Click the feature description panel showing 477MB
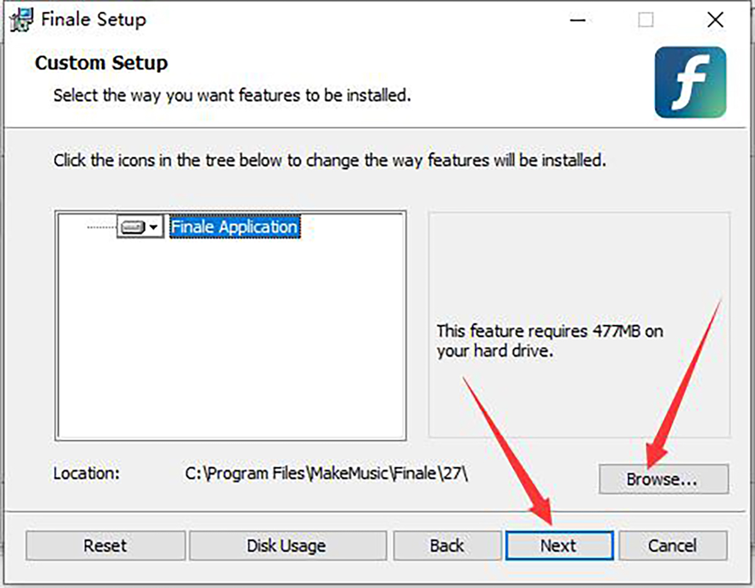 [579, 340]
